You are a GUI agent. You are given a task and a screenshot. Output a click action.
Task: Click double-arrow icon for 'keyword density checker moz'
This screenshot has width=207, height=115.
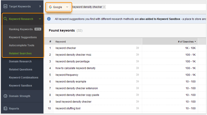coord(138,55)
